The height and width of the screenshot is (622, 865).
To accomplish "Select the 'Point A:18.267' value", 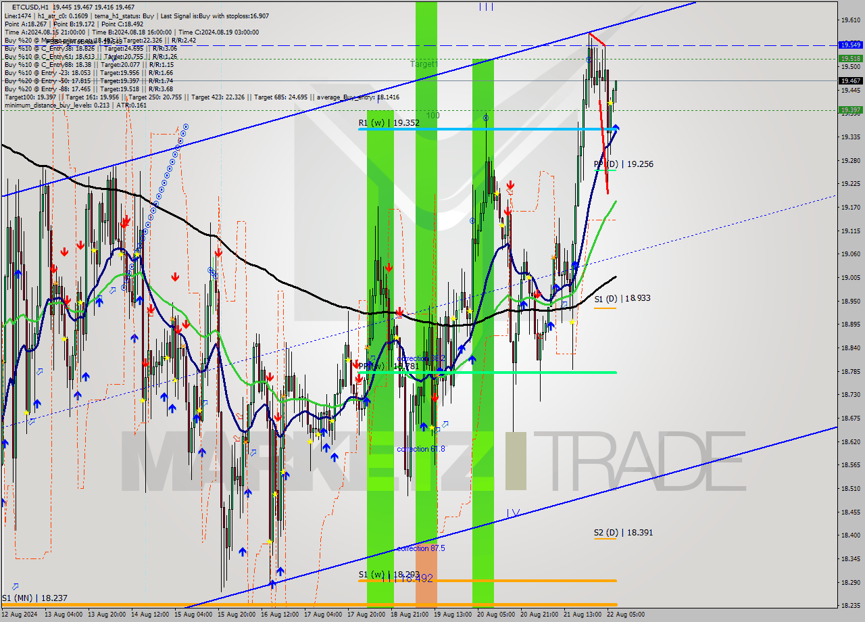I will point(24,24).
